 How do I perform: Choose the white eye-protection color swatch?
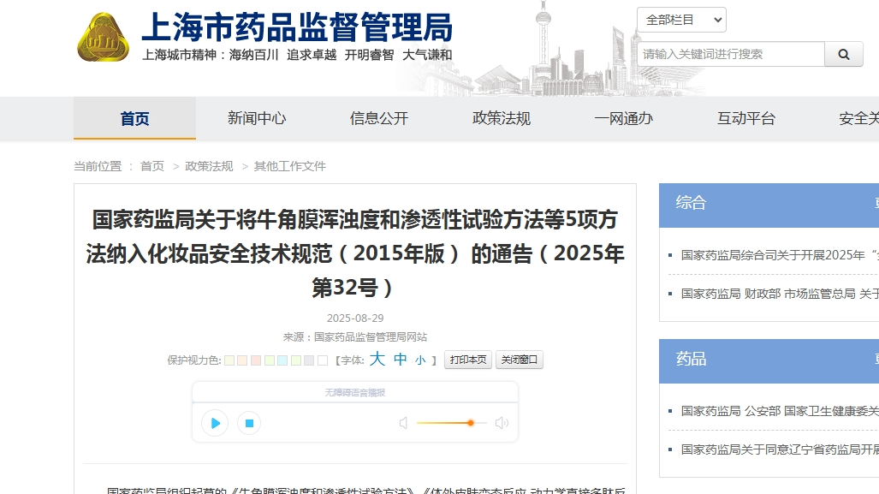(323, 360)
